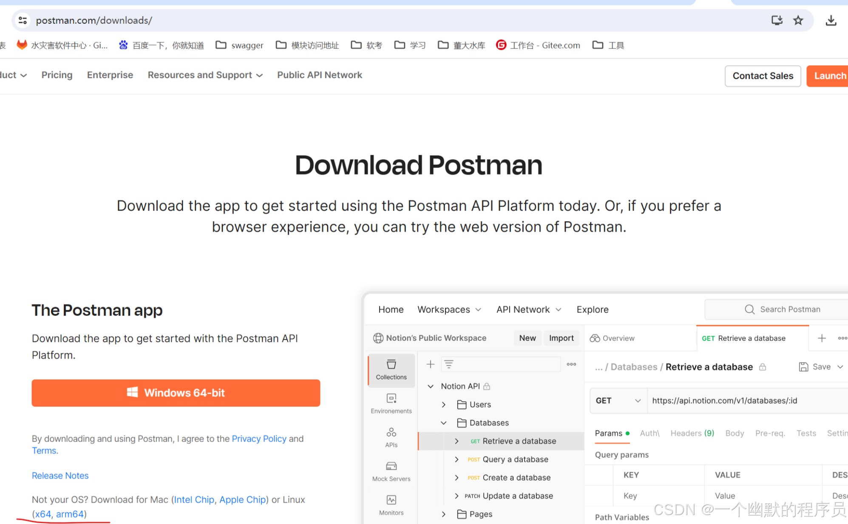Click the Save disk icon
Viewport: 848px width, 524px height.
803,367
